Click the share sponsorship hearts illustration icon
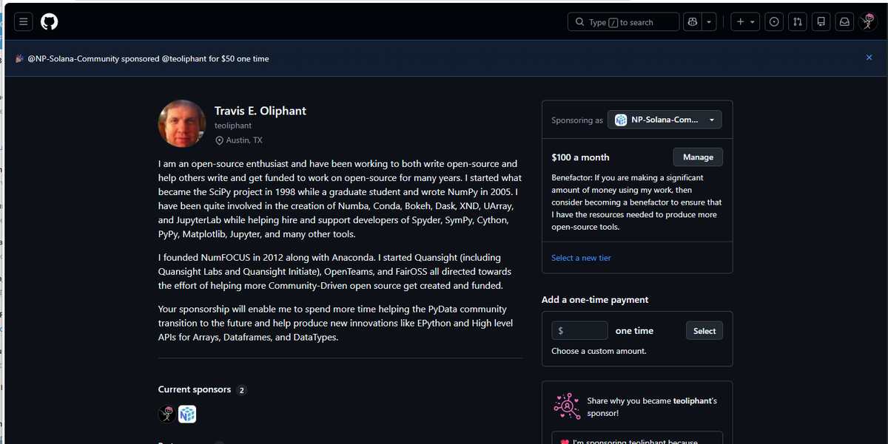Viewport: 888px width, 444px height. tap(568, 406)
